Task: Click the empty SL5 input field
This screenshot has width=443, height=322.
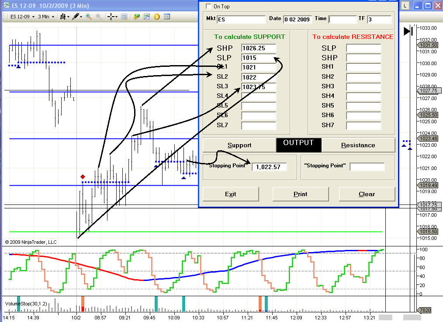Action: 259,106
